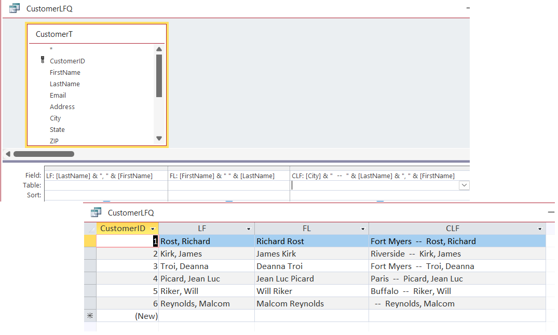This screenshot has height=335, width=558.
Task: Click the select-all corner box of the datasheet
Action: pos(90,228)
